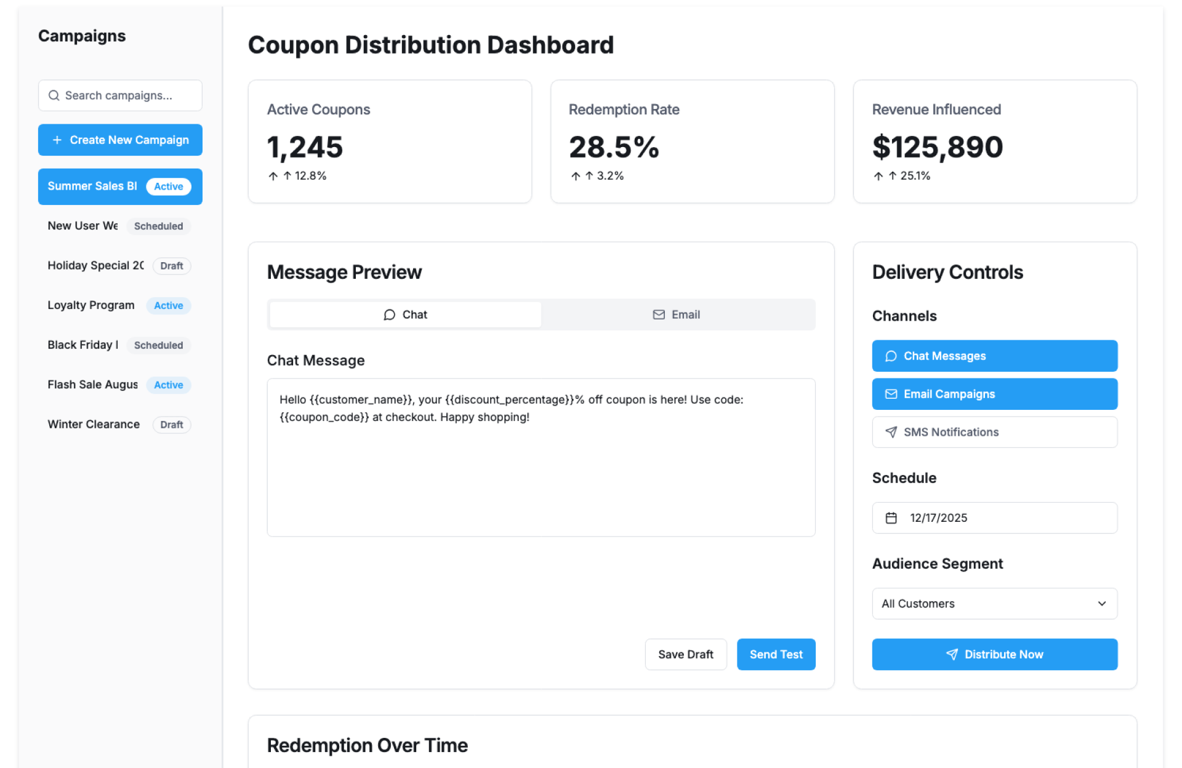Disable the Email Campaigns channel

coord(994,394)
